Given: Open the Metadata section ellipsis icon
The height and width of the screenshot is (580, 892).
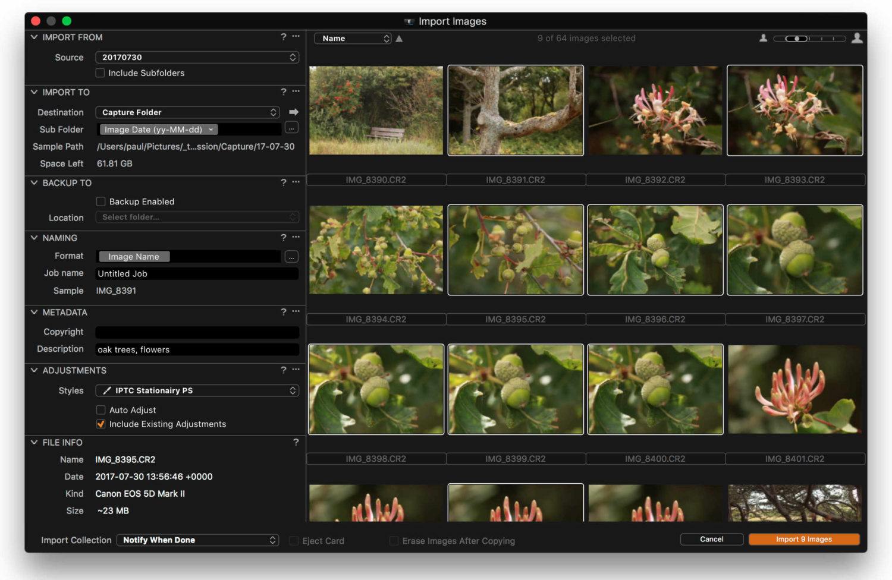Looking at the screenshot, I should [x=296, y=311].
